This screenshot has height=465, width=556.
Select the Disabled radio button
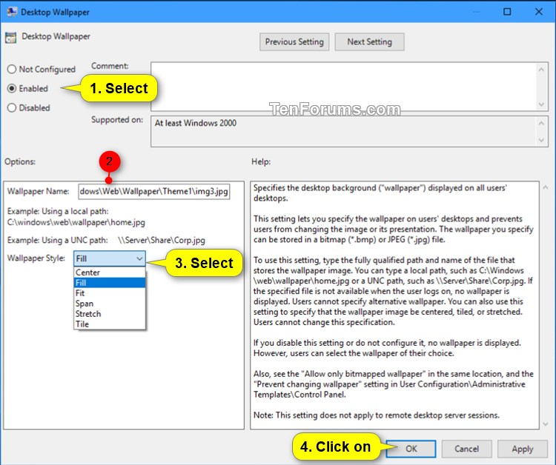point(12,107)
